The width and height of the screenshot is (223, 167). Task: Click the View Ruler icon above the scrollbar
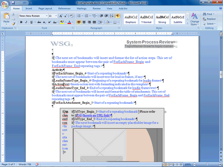pyautogui.click(x=221, y=34)
